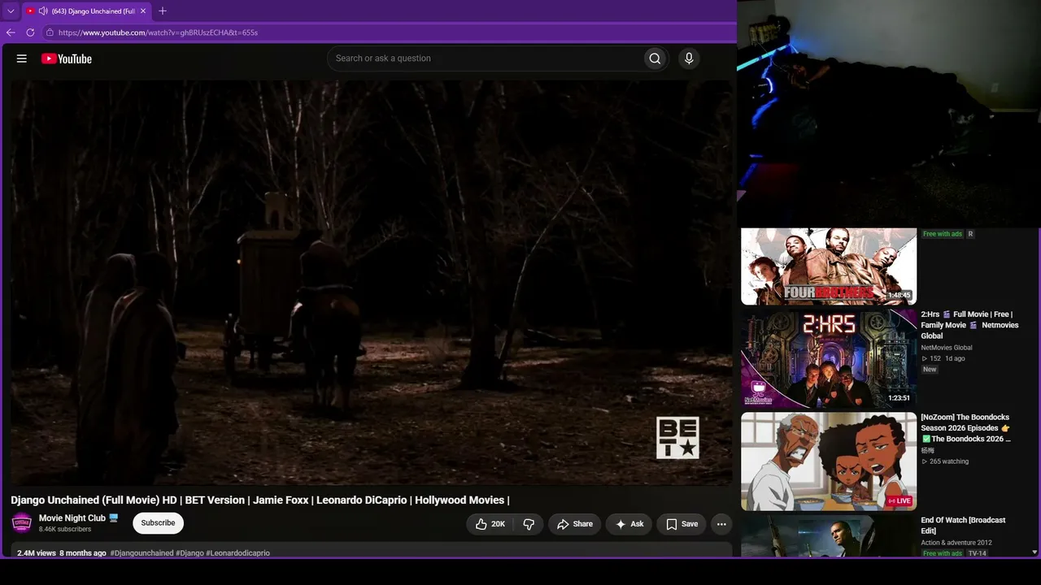Open a new browser tab
The height and width of the screenshot is (585, 1041).
point(163,11)
